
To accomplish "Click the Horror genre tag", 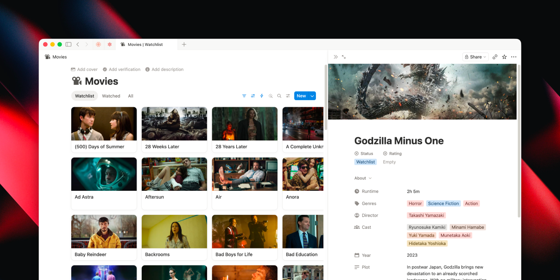I will point(415,203).
